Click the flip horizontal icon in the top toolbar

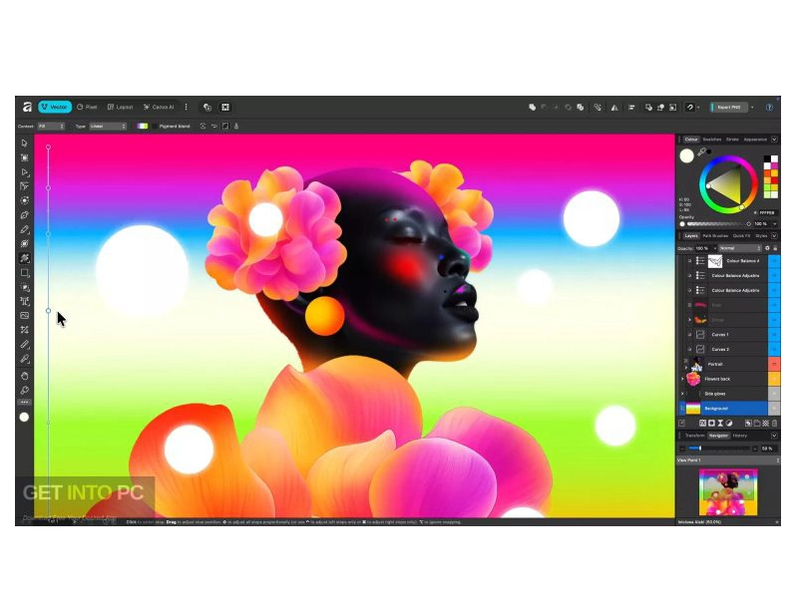(614, 107)
